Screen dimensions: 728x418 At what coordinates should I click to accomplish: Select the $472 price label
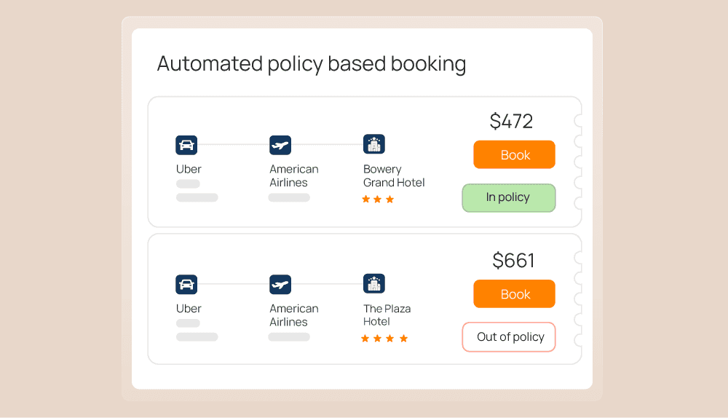click(x=511, y=121)
